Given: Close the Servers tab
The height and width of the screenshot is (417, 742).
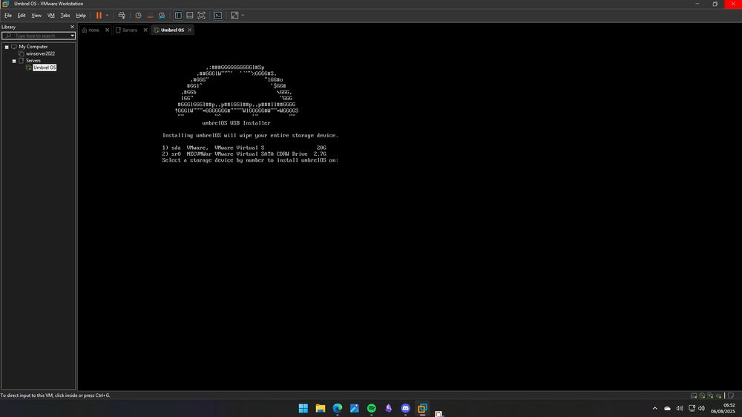Looking at the screenshot, I should pyautogui.click(x=145, y=30).
